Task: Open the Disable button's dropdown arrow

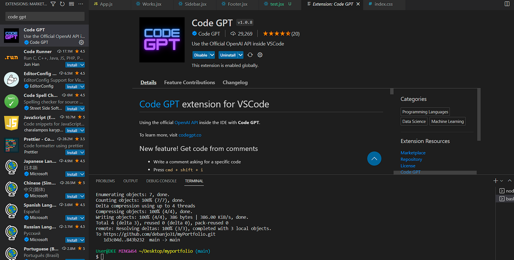Action: click(211, 54)
